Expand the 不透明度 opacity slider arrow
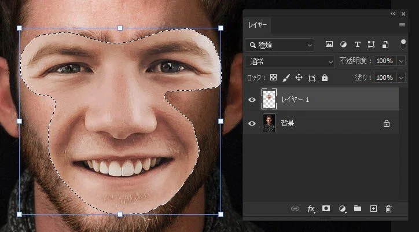 [x=402, y=61]
